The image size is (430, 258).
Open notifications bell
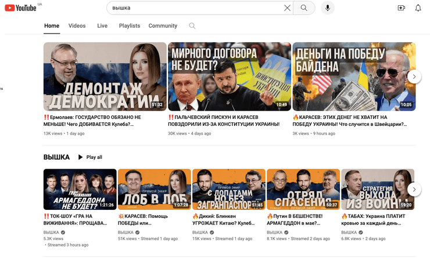(418, 8)
